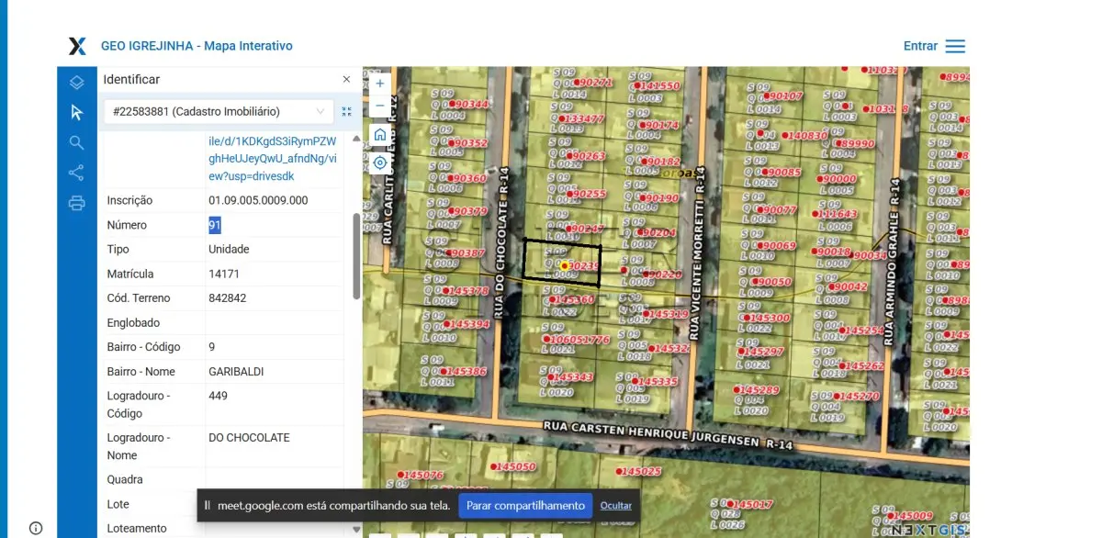1102x538 pixels.
Task: Open the layers panel icon
Action: tap(76, 83)
